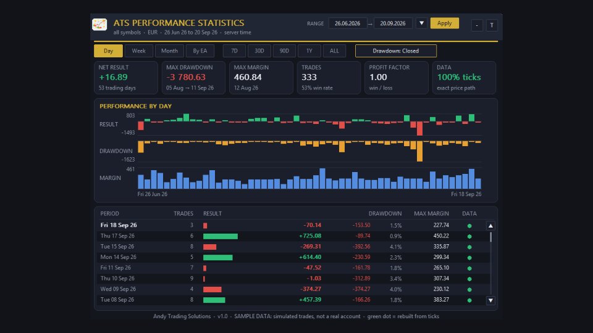Click the 100% ticks data value
The image size is (593, 333).
[x=459, y=78]
